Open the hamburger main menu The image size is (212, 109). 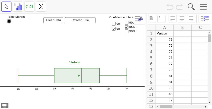[203, 7]
